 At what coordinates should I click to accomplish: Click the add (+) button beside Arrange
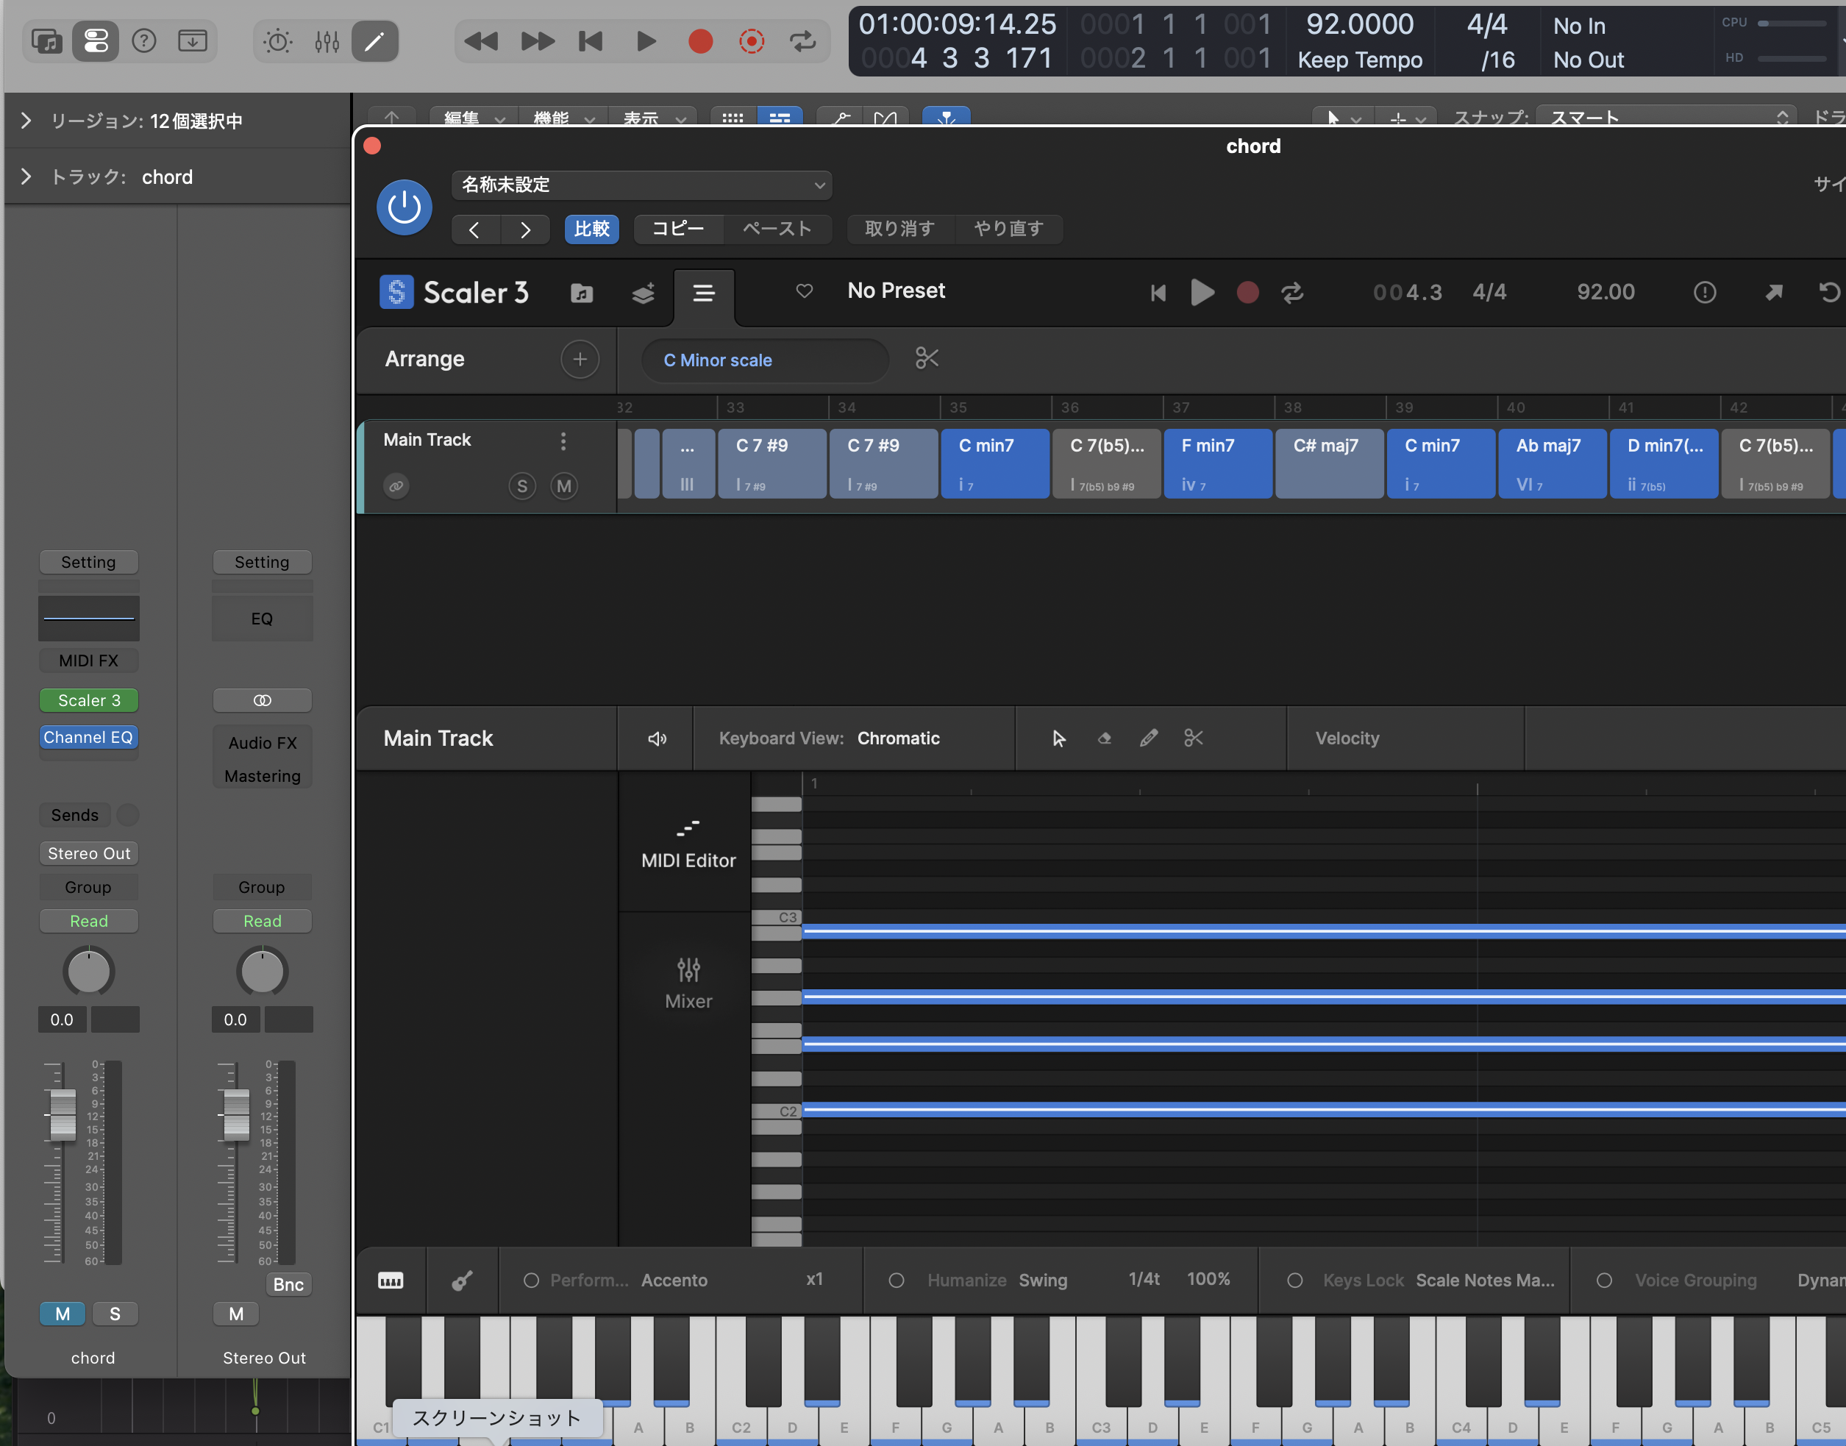click(x=580, y=359)
